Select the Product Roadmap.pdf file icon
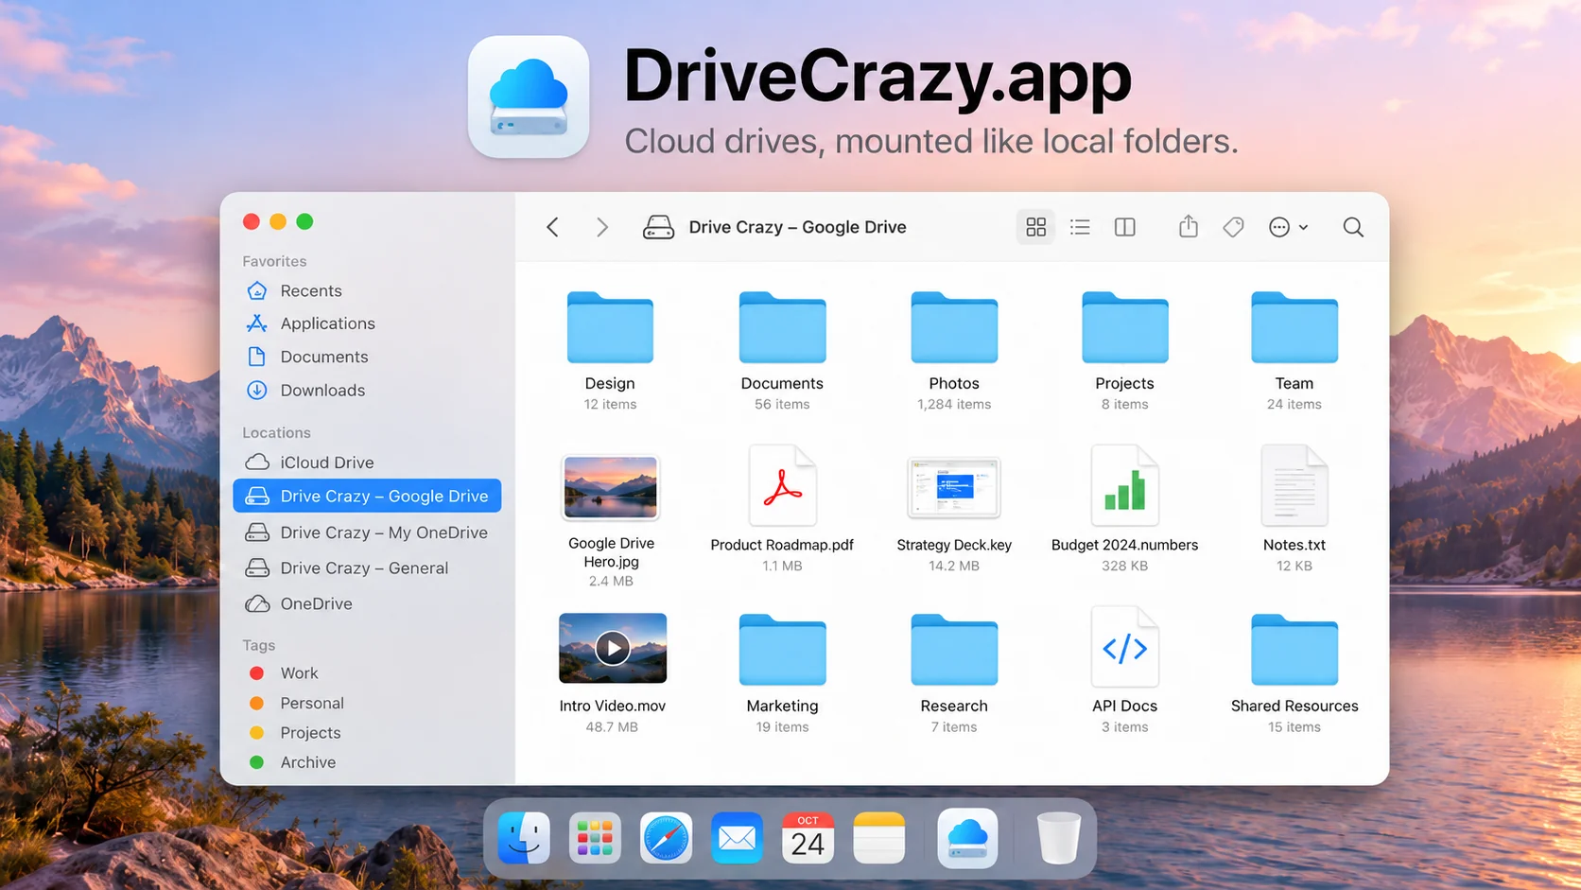The image size is (1581, 890). 782,485
